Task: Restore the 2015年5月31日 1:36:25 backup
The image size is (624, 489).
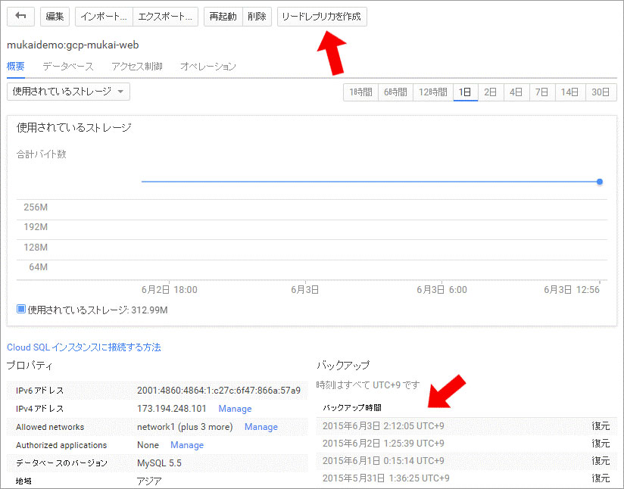Action: [x=601, y=478]
